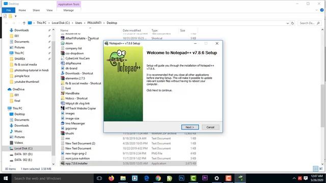
Task: Select DATA 002 (E:) drive
Action: tap(23, 160)
